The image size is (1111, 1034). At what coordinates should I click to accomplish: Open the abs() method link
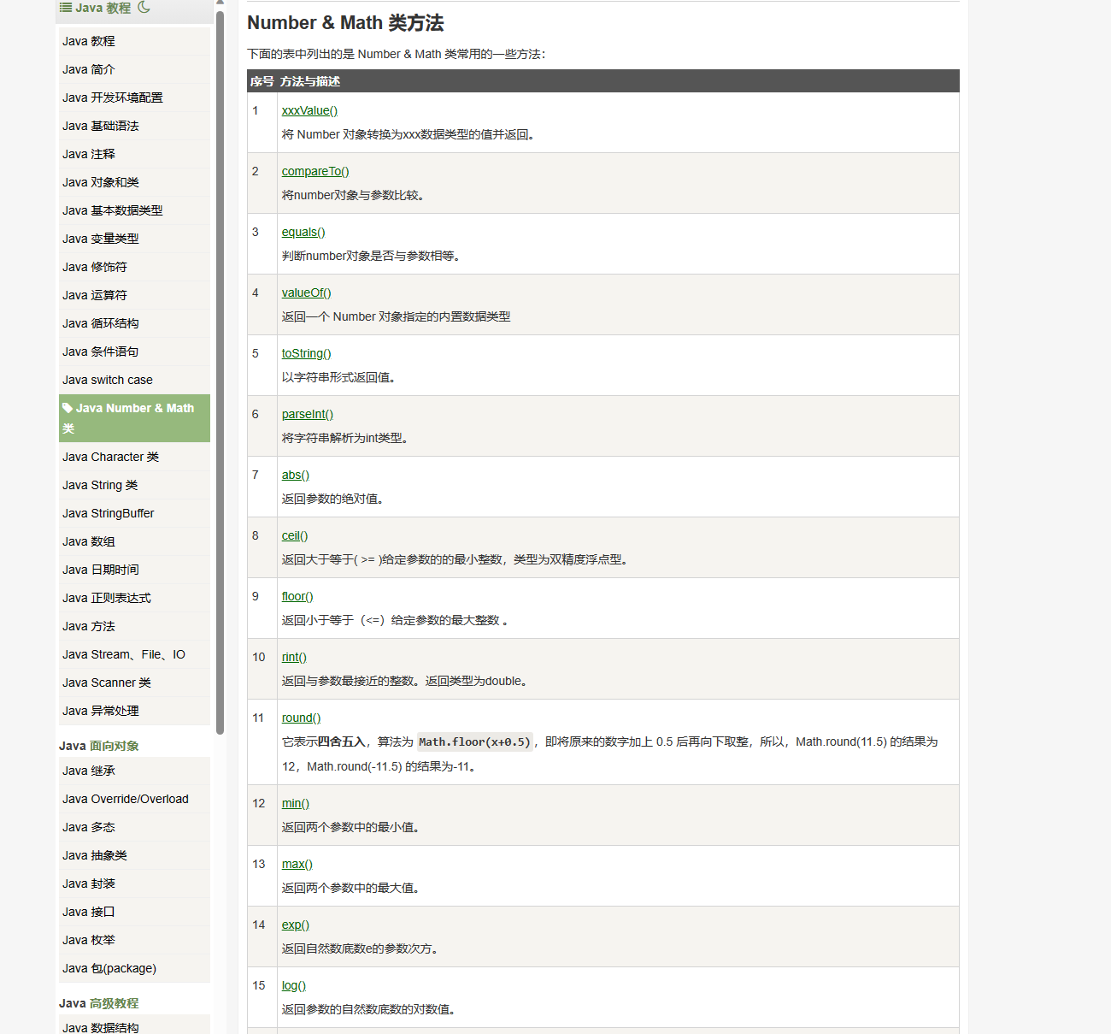(296, 475)
